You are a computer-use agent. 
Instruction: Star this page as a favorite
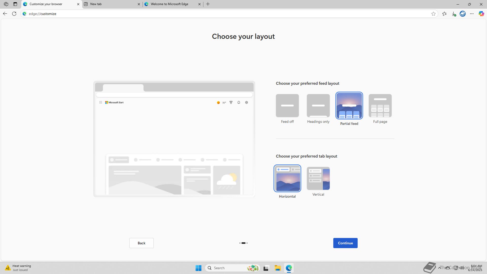(433, 14)
